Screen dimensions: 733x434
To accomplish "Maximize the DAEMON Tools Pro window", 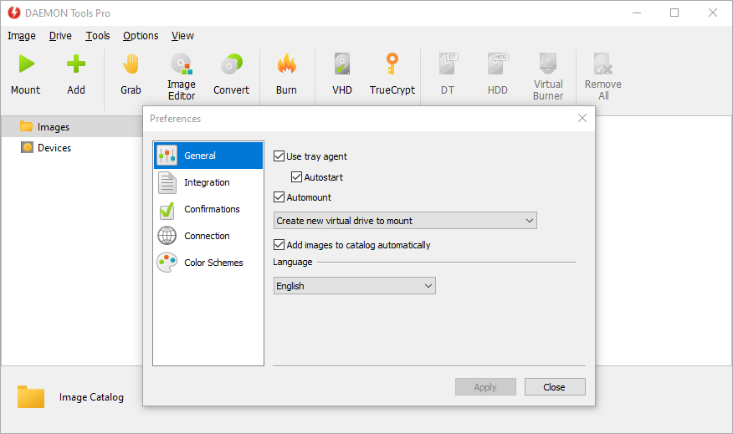I will click(674, 13).
